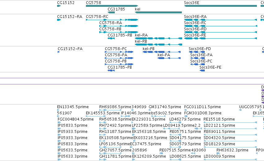Viewport: 264px width, 161px height.
Task: Open the Socs36E-RD transcript label
Action: pos(195,29)
